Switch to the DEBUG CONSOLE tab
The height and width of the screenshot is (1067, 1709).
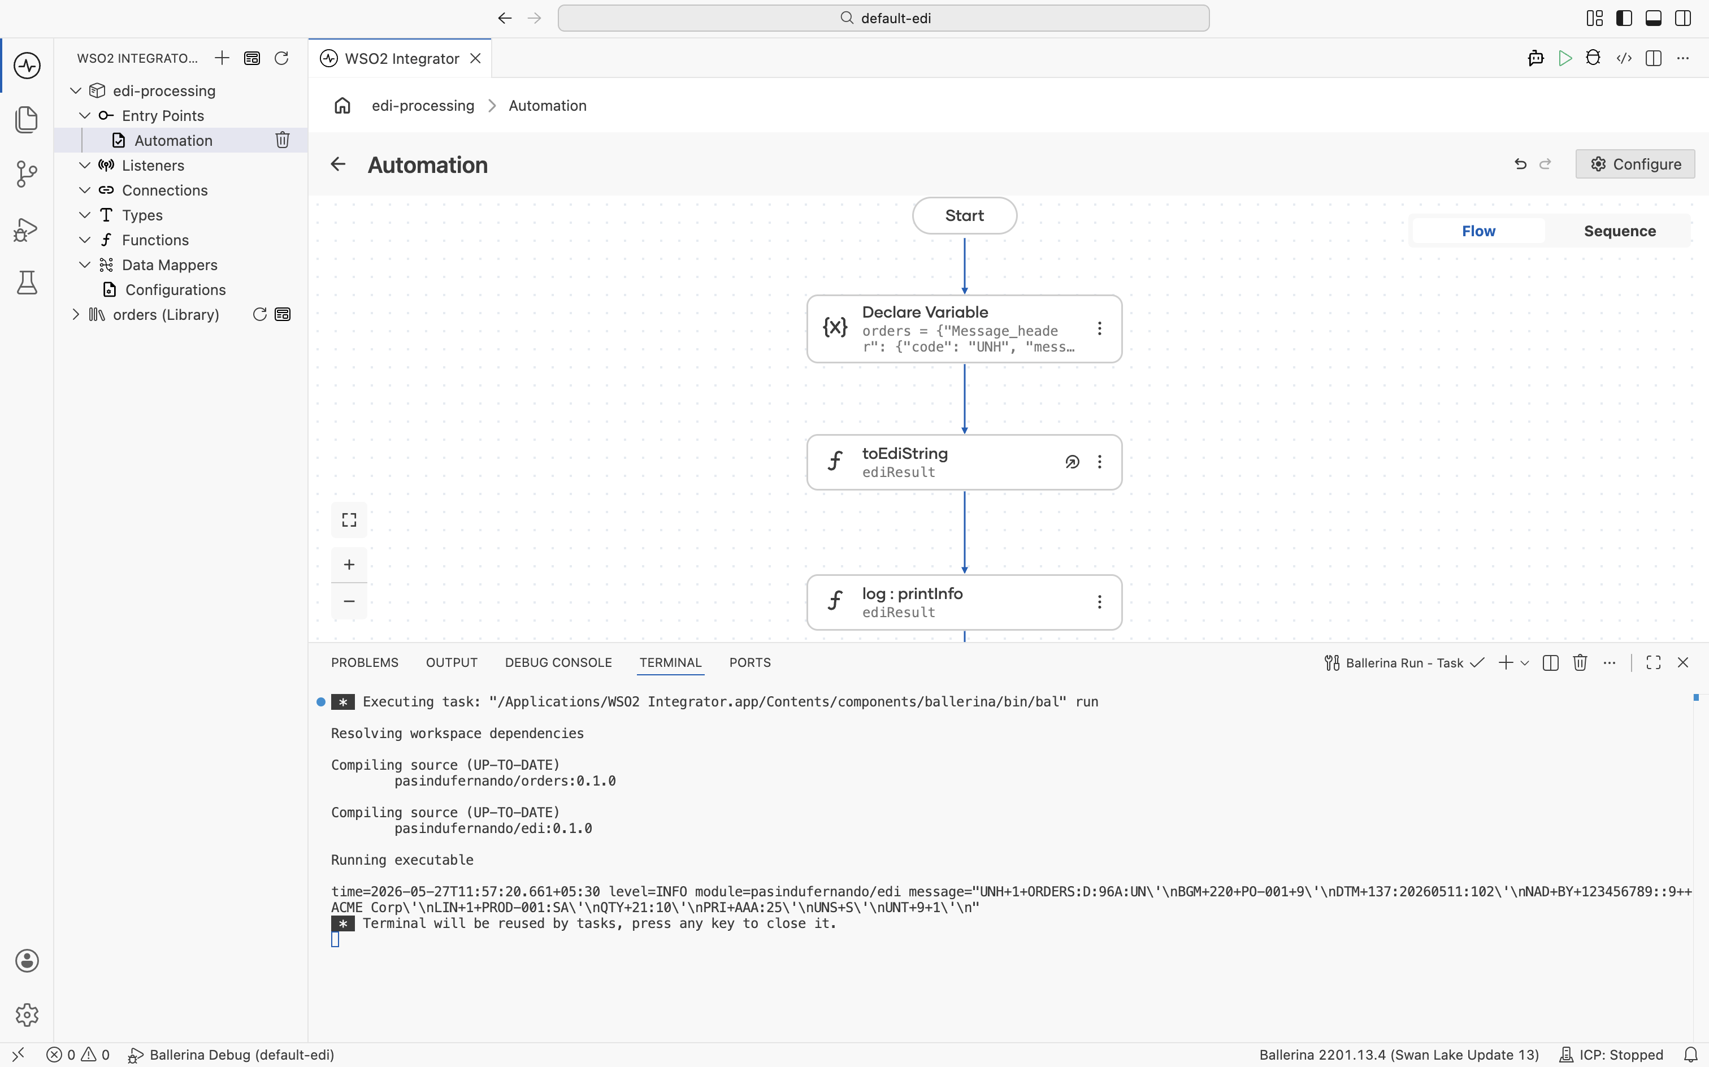pyautogui.click(x=558, y=663)
